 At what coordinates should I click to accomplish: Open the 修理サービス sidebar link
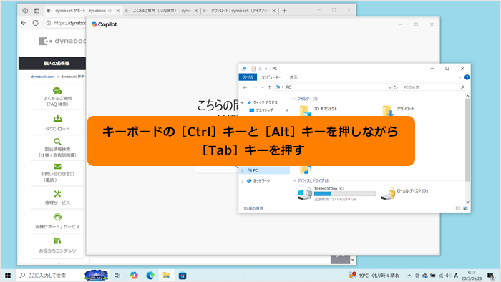(57, 198)
